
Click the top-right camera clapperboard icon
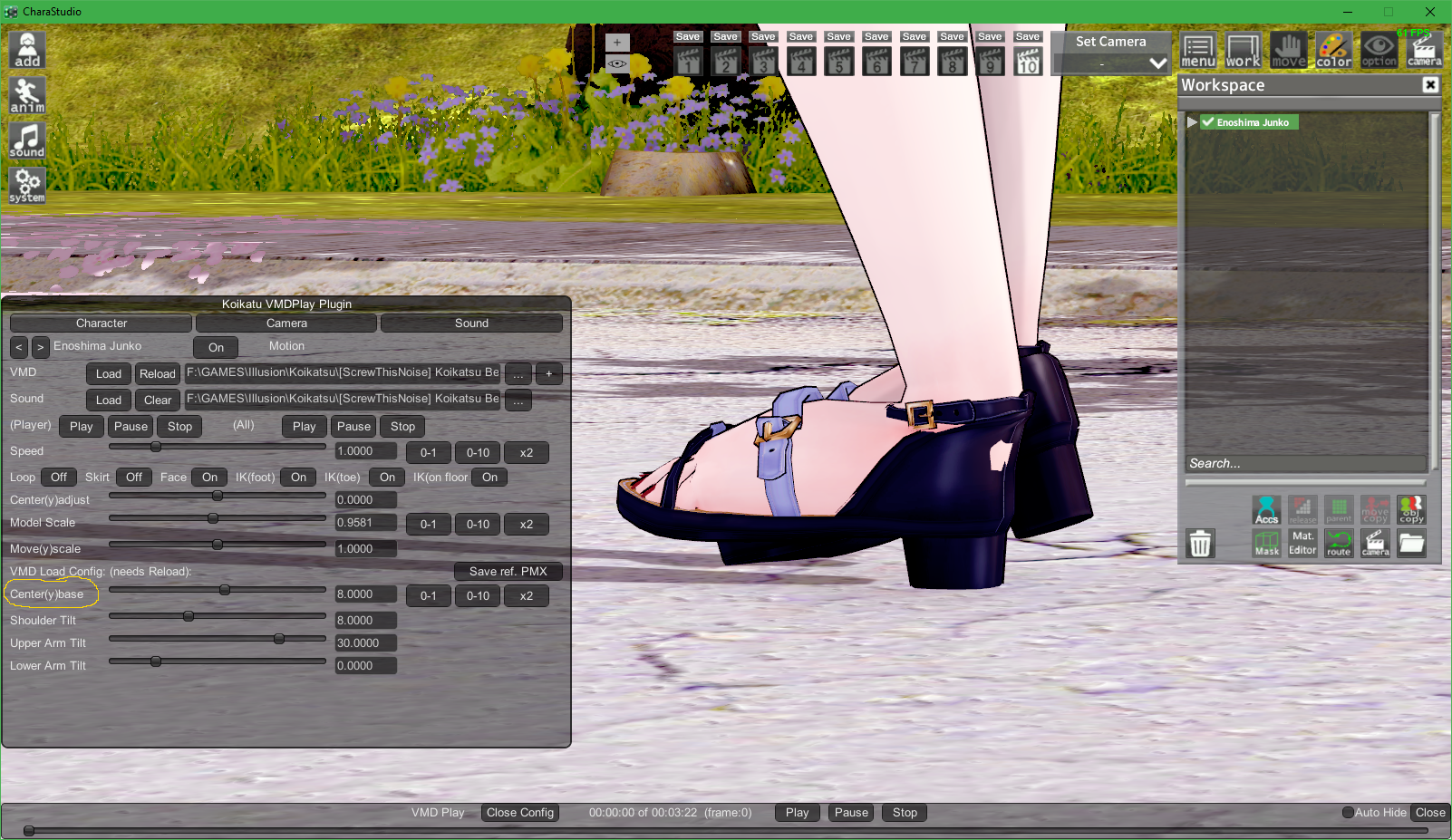pos(1425,51)
